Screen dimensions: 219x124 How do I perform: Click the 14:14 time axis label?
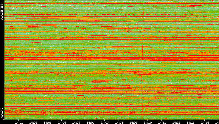click(205, 123)
